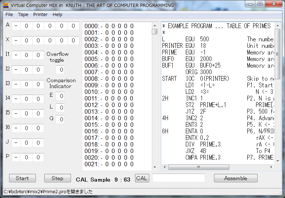This screenshot has width=285, height=198.
Task: Click the comparison indicator L field
Action: [60, 108]
